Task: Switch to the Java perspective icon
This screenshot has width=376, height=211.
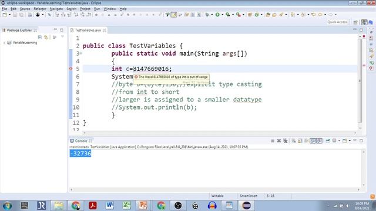Action: tap(364, 22)
